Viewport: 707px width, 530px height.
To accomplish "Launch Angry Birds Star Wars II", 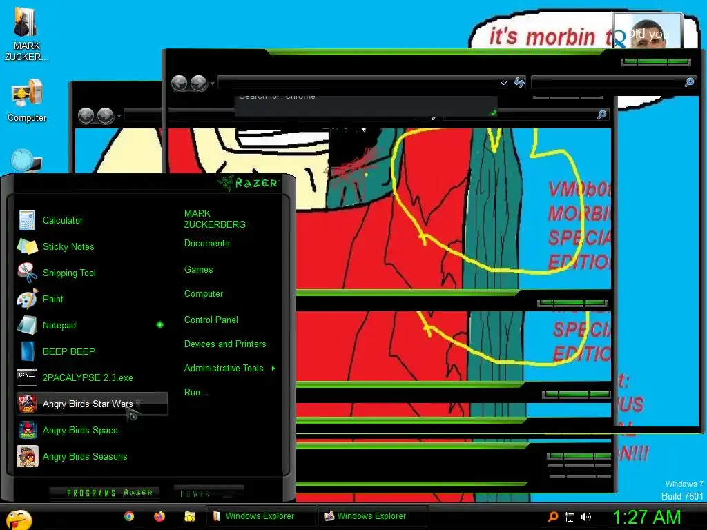I will tap(92, 403).
